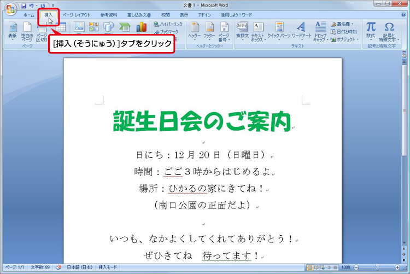Open the ページ レイアウト tab
410x274 pixels.
pos(77,15)
